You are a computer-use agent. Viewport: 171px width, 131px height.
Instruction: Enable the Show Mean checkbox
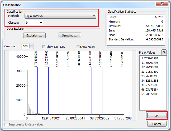point(78,47)
